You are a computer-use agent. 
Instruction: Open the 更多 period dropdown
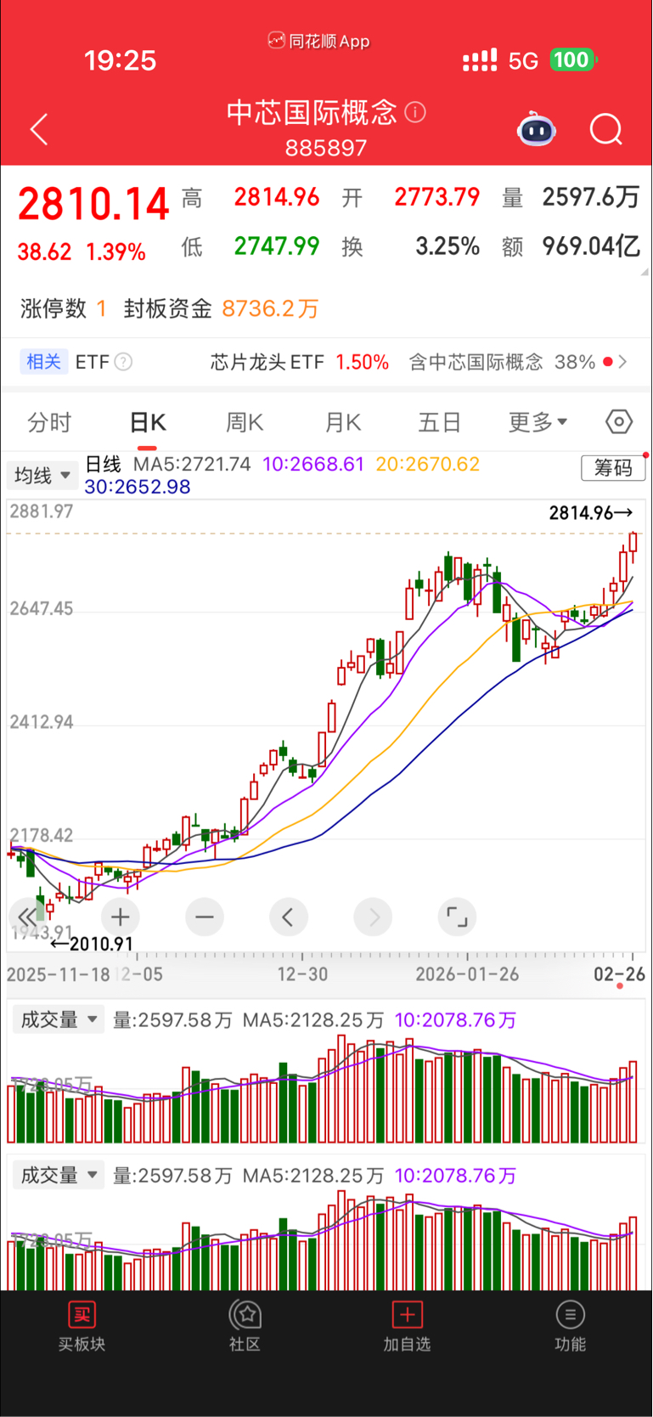point(538,421)
